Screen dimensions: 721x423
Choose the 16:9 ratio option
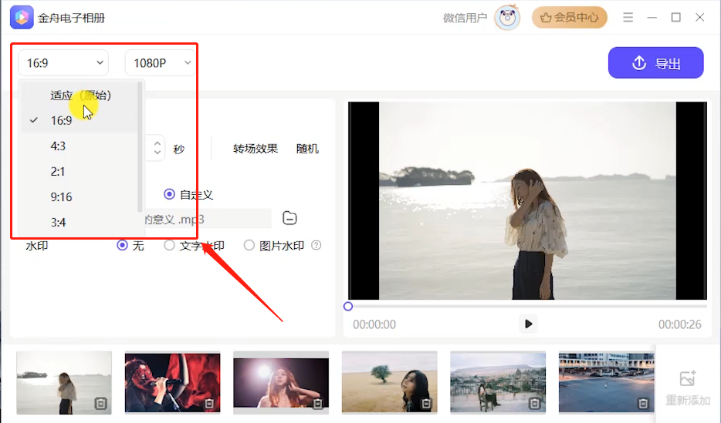[79, 120]
